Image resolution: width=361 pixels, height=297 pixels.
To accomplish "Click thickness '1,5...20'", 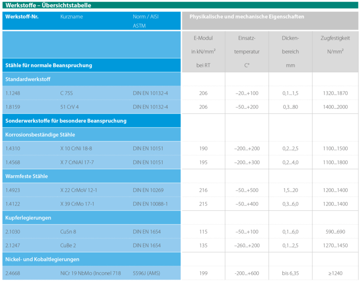I will (290, 190).
